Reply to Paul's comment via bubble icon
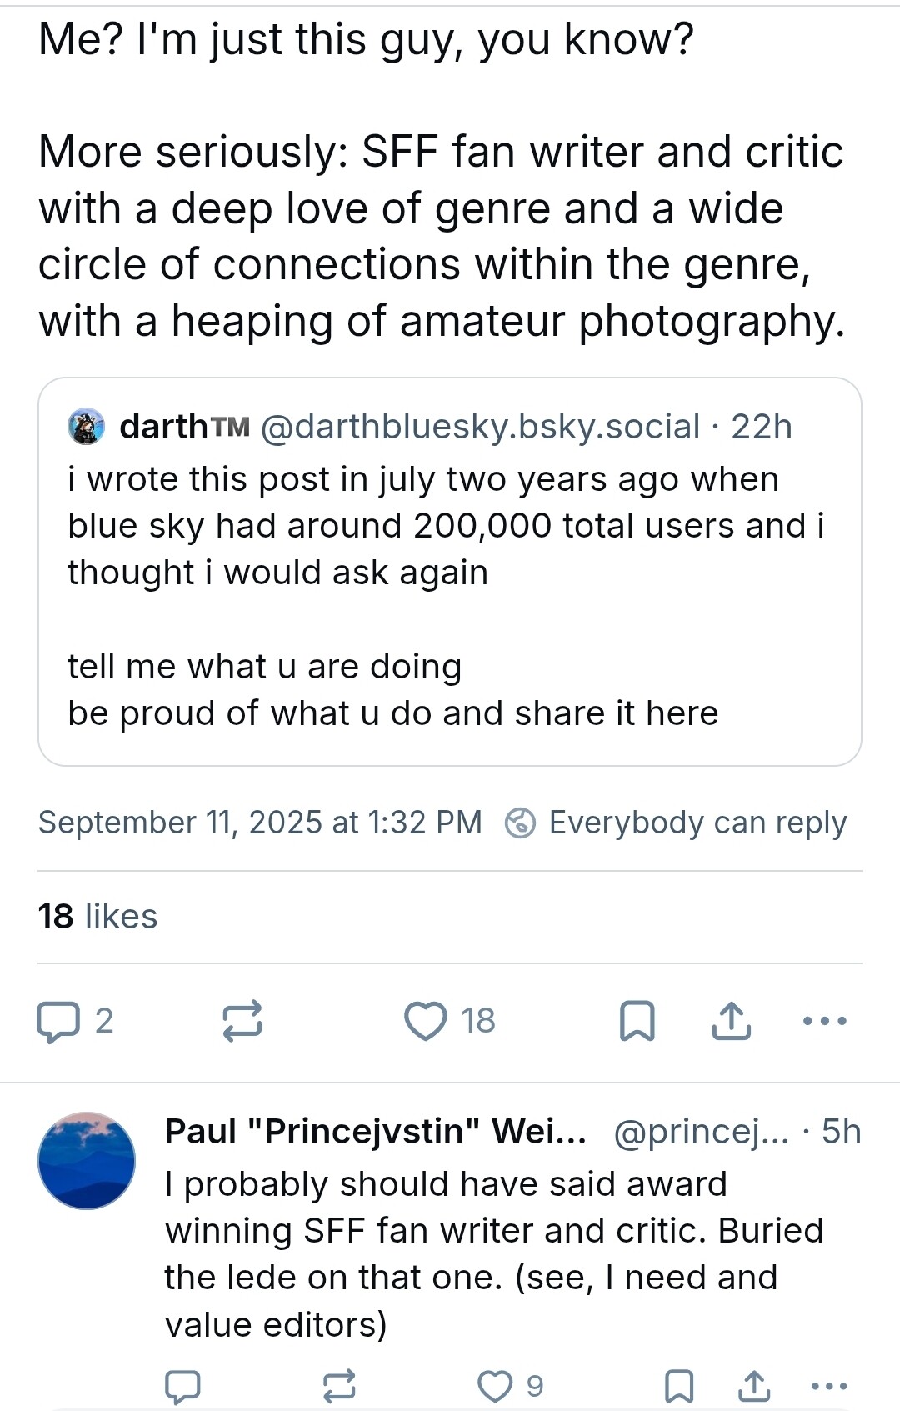900x1411 pixels. 182,1386
